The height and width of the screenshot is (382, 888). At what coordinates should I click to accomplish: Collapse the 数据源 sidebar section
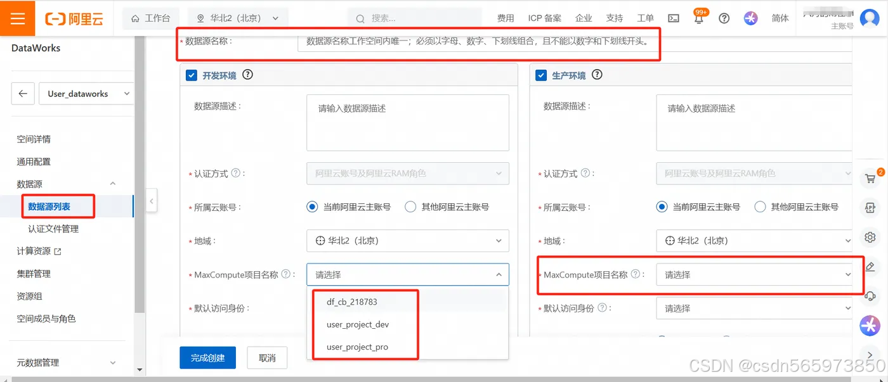coord(113,184)
